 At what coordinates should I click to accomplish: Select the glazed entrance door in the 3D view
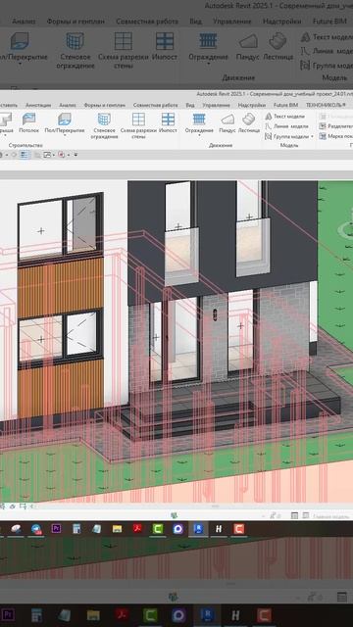point(182,340)
